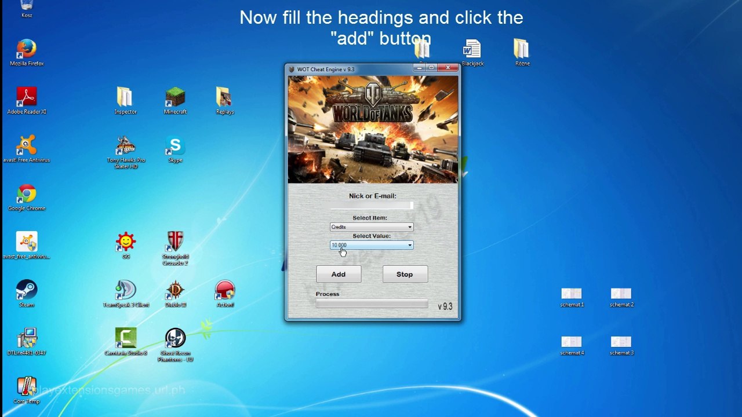The width and height of the screenshot is (742, 417).
Task: Select Tony Hawks Pro Skater HD shortcut
Action: click(126, 152)
